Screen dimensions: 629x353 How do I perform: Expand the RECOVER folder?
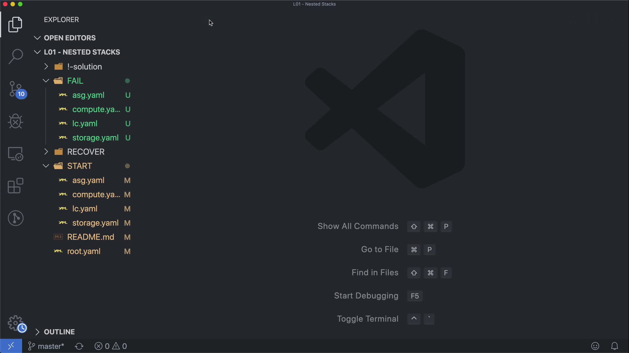[86, 152]
